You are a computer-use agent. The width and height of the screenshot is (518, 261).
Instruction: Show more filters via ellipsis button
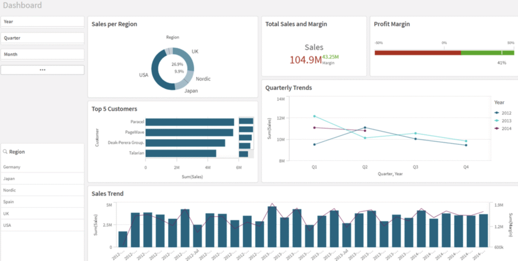(x=42, y=70)
